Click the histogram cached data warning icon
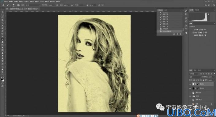The width and height of the screenshot is (216, 117). click(x=209, y=14)
